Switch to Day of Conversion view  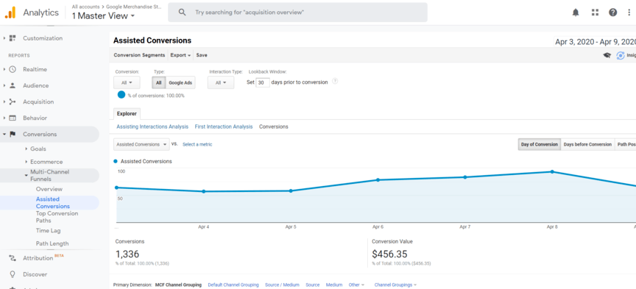[x=539, y=145]
